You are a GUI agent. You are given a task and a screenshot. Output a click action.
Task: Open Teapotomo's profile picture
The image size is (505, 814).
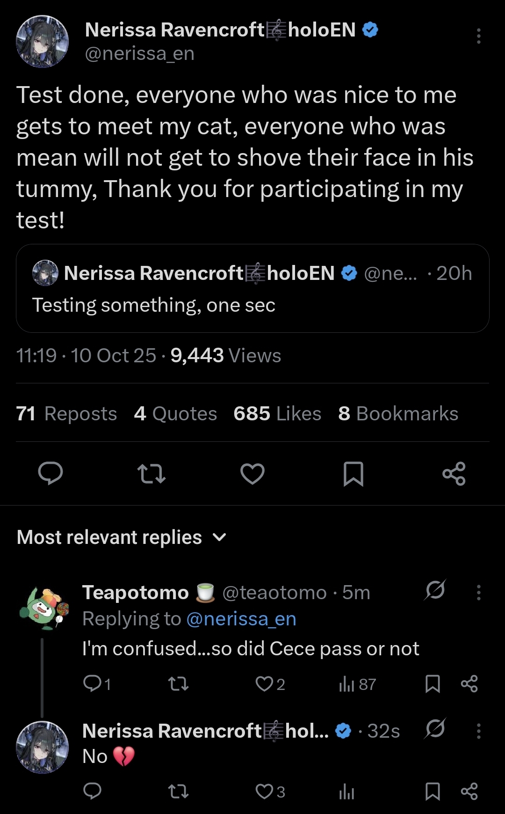coord(43,608)
